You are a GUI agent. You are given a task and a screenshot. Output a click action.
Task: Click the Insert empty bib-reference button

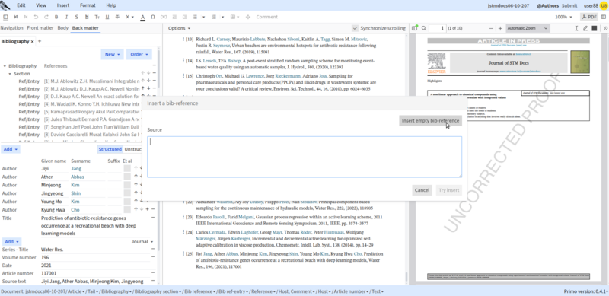pyautogui.click(x=430, y=121)
